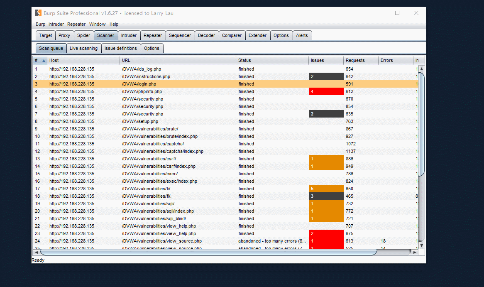
Task: Open the Issue definitions sub-tab
Action: tap(121, 49)
